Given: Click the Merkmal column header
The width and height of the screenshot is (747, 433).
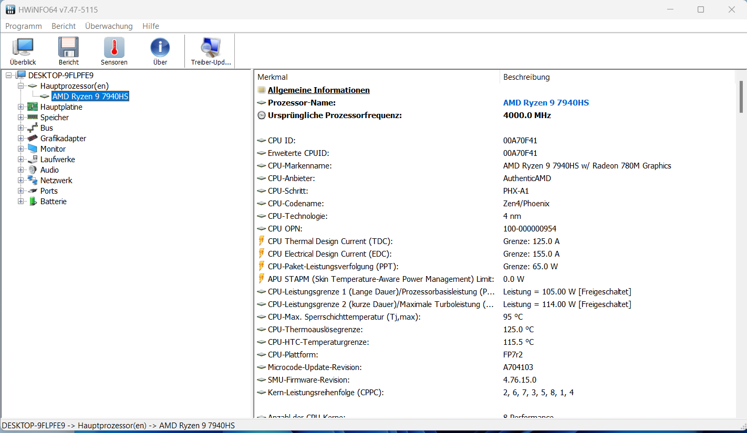Looking at the screenshot, I should [x=377, y=77].
